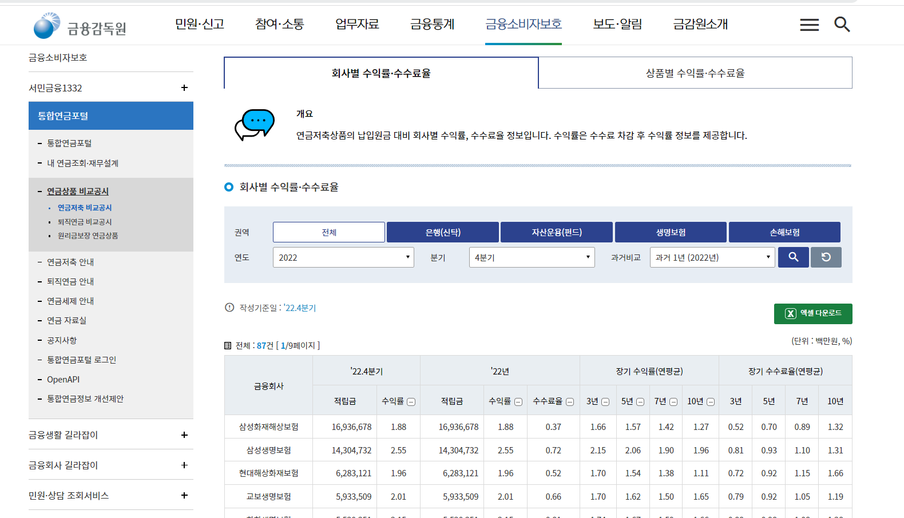This screenshot has height=518, width=904.
Task: Select the 손해보험 권역 filter
Action: click(x=784, y=232)
